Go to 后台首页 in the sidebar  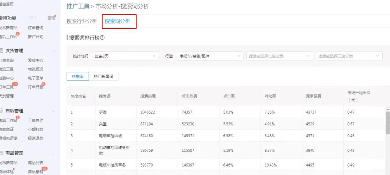(x=7, y=4)
